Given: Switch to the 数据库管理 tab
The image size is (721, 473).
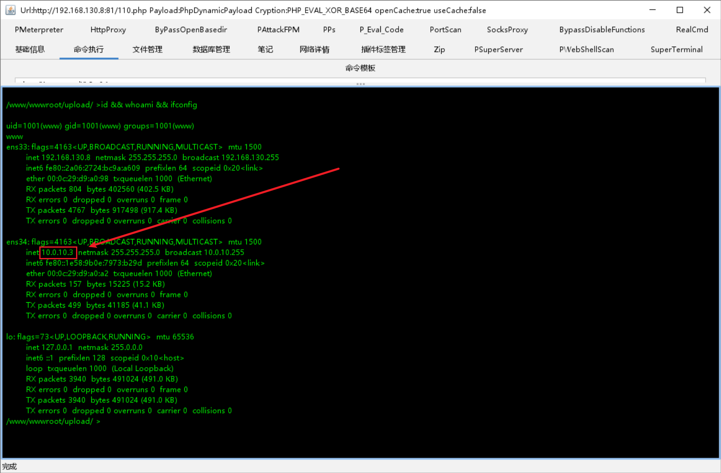Looking at the screenshot, I should click(211, 50).
